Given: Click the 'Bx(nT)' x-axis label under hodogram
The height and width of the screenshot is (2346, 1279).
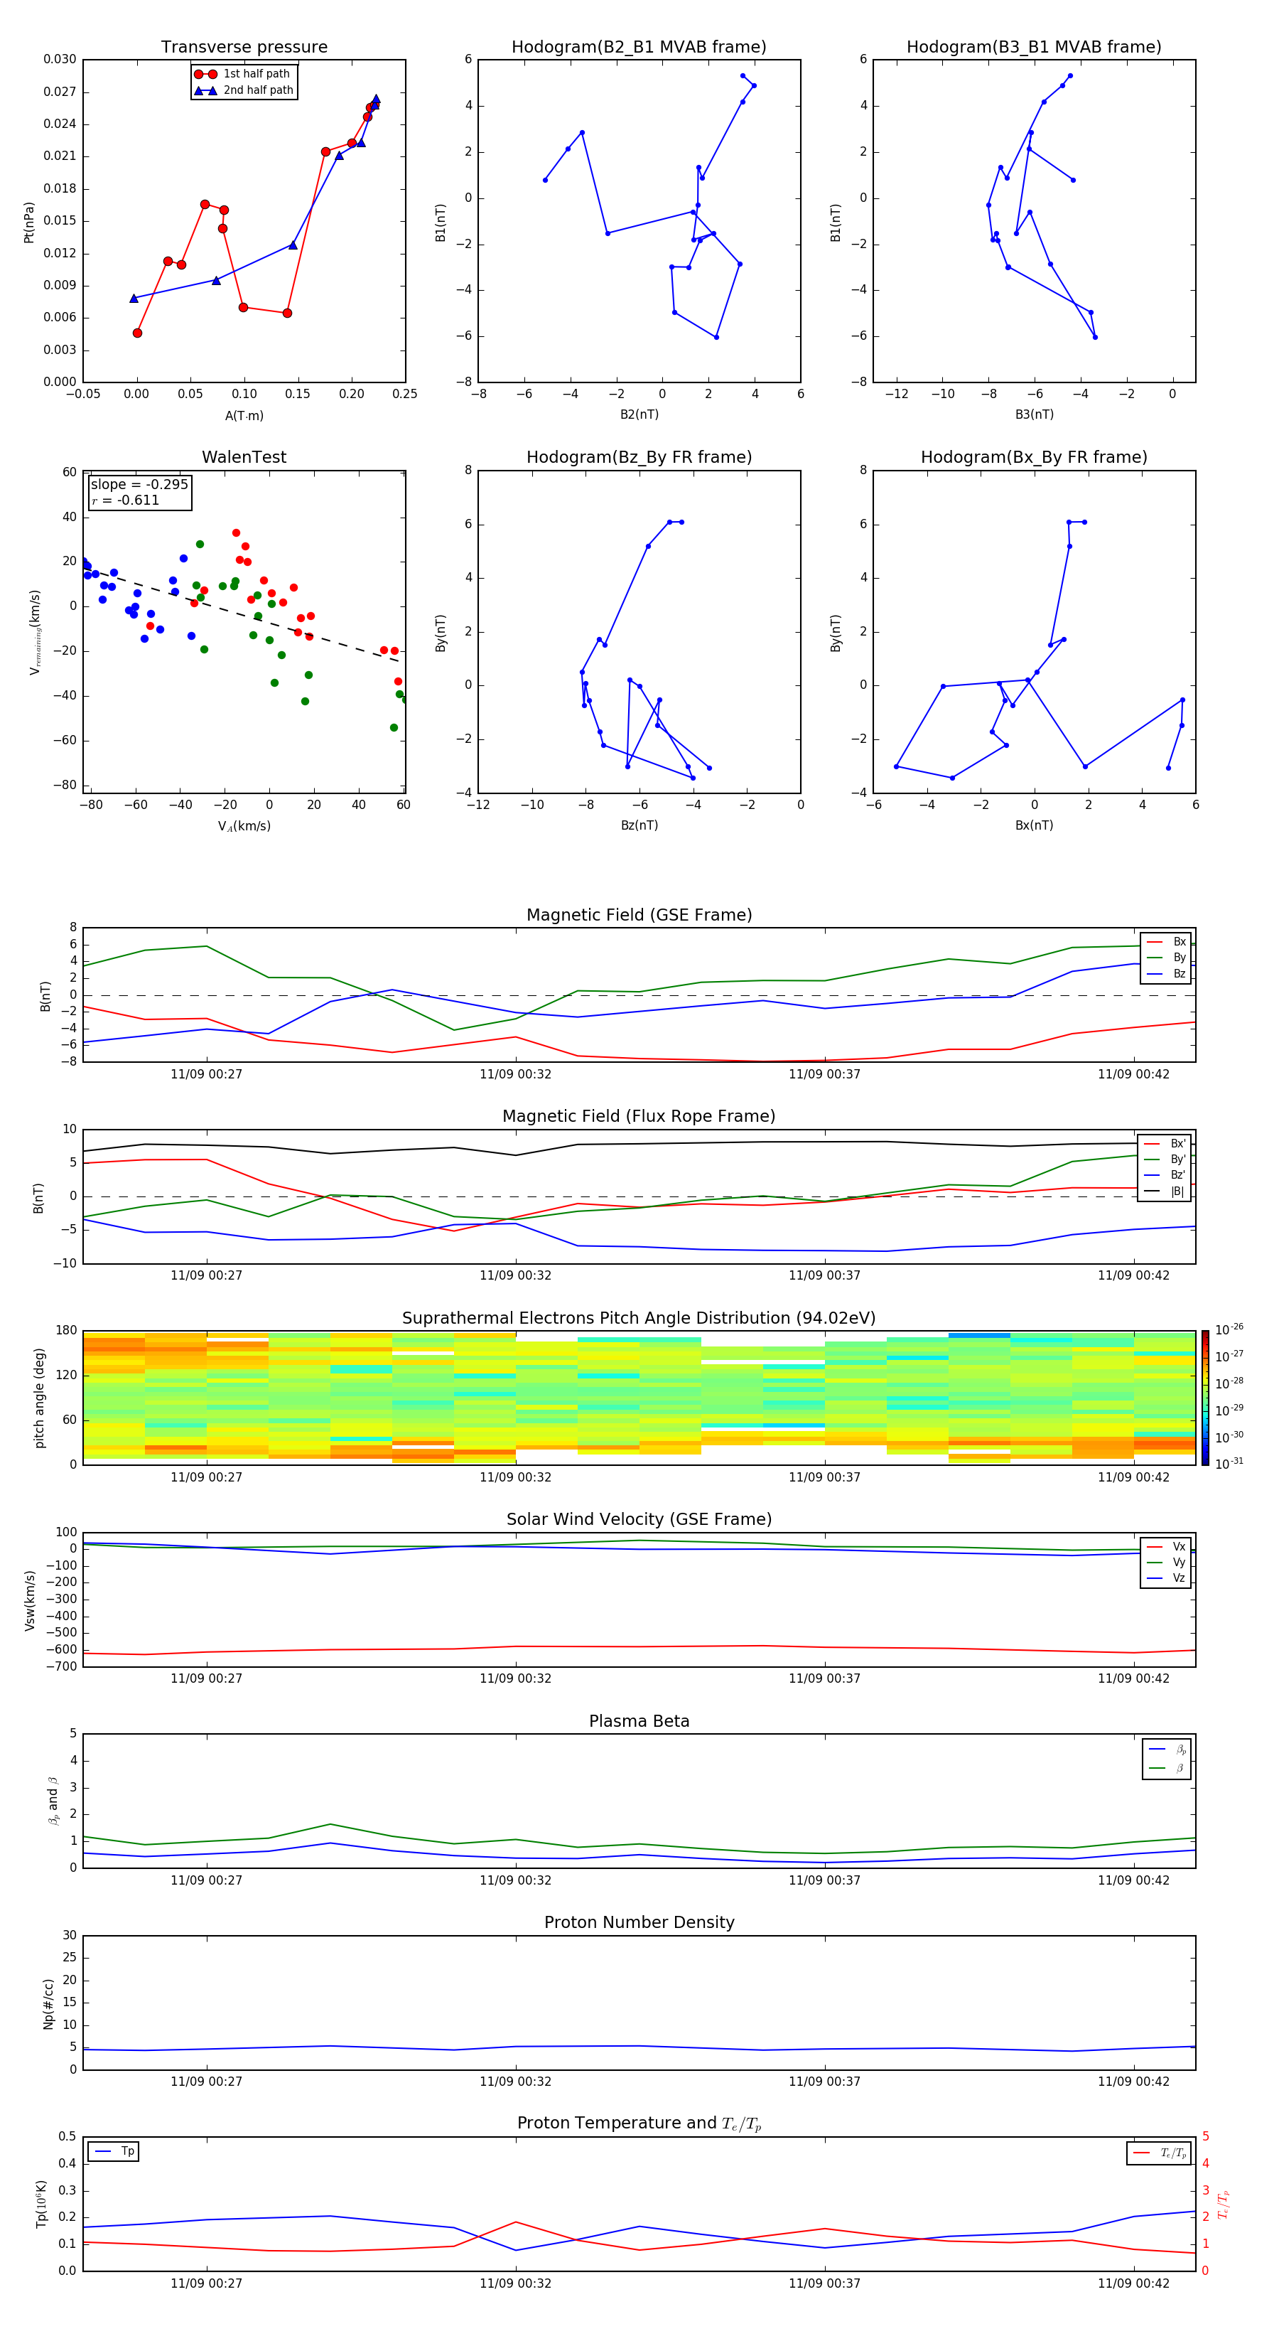Looking at the screenshot, I should (1034, 825).
